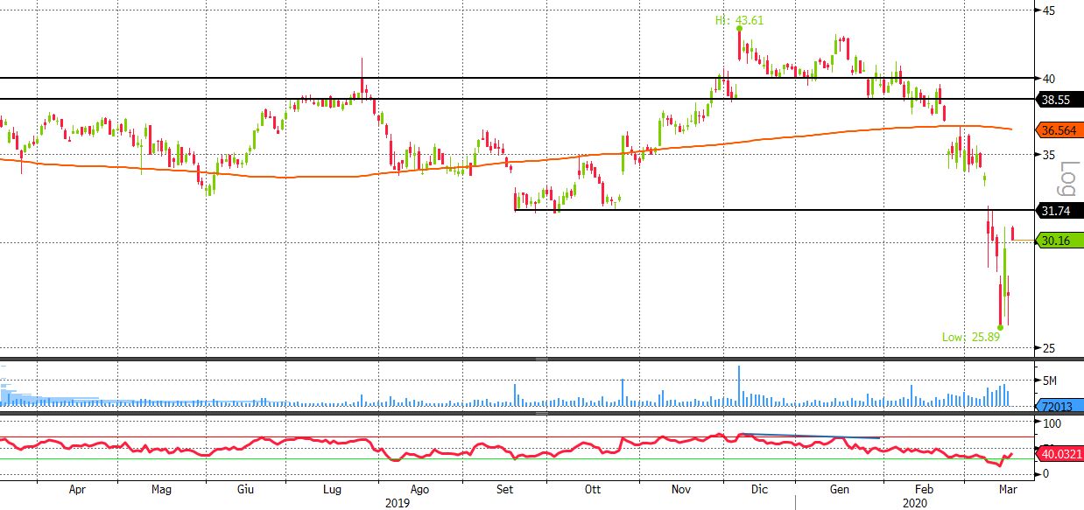
Task: Click the Ott month label on the time axis
Action: click(x=593, y=492)
